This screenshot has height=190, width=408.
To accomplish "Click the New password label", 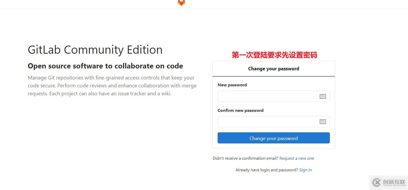I will click(232, 85).
